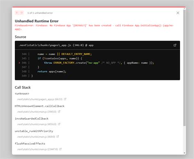This screenshot has height=159, width=194.
Task: Open main.js path under flushPassiveEffects
Action: [x=37, y=149]
